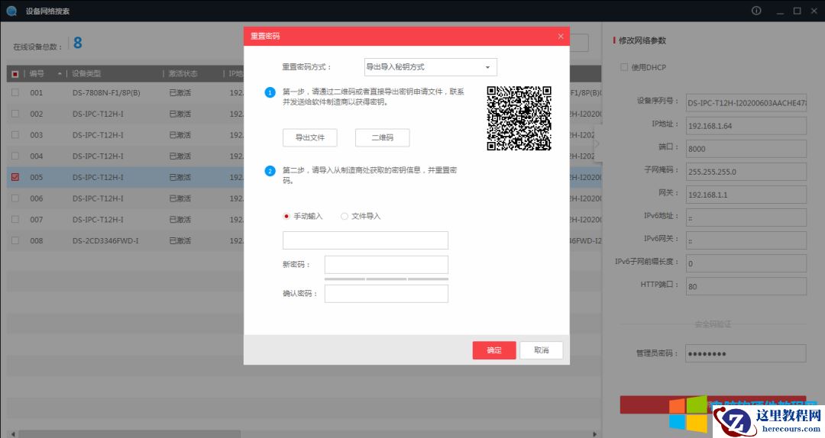Viewport: 825px width, 438px height.
Task: Cancel the dialog with 取消 button
Action: point(542,350)
